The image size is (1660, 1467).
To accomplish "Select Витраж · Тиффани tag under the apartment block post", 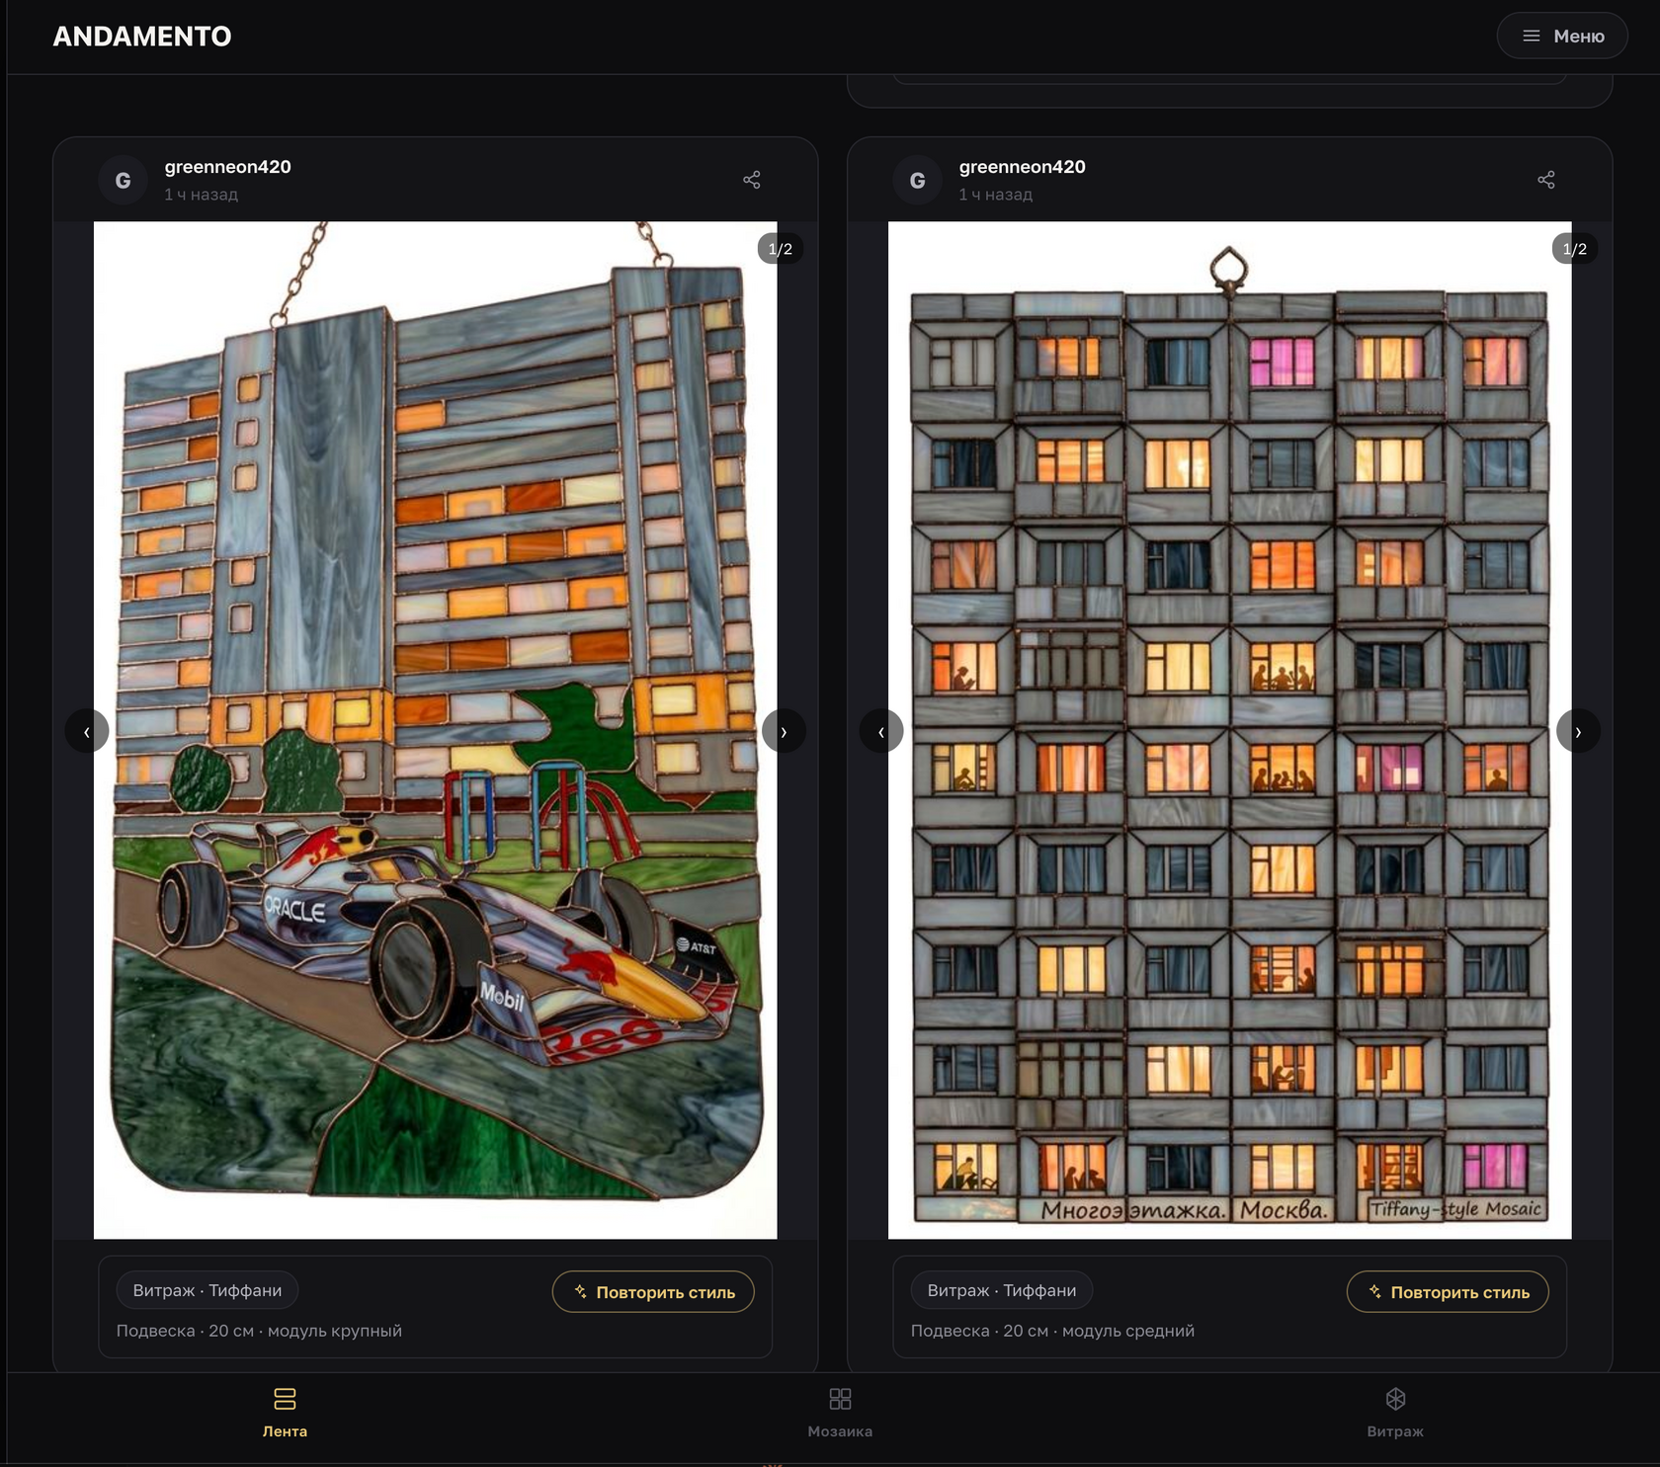I will [1002, 1290].
